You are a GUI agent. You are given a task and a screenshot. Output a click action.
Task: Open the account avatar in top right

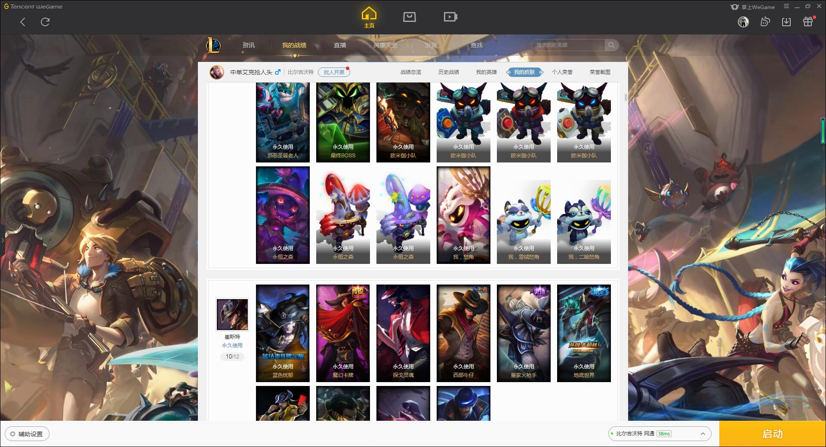click(743, 22)
